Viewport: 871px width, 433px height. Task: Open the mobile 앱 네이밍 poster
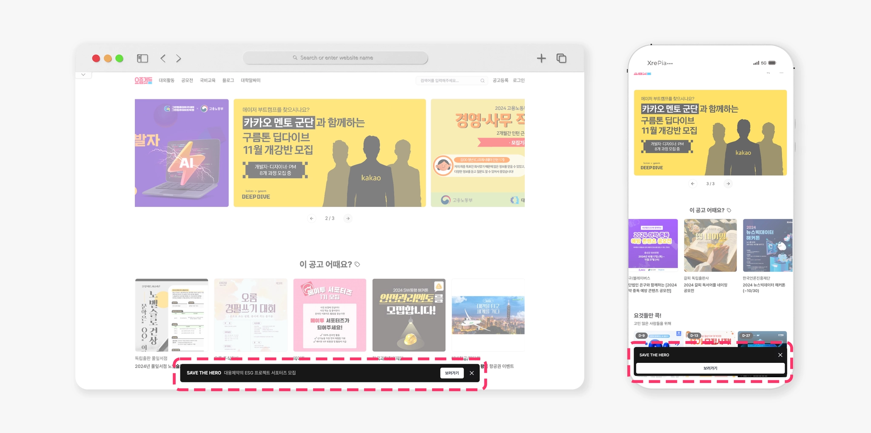point(710,245)
